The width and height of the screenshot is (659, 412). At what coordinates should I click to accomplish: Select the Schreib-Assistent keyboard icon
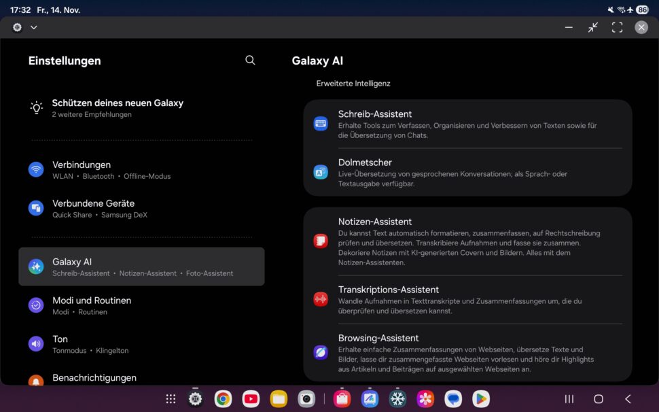pos(320,123)
